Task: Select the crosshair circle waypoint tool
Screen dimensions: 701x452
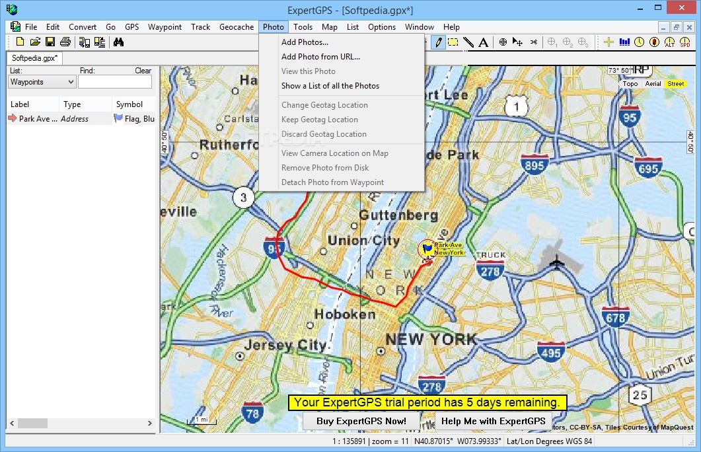Action: coord(503,42)
